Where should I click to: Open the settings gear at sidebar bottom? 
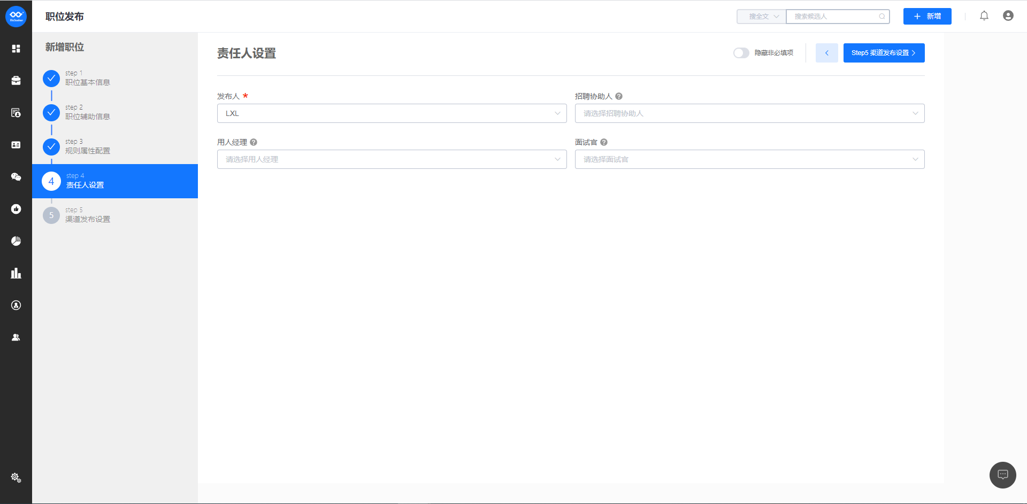(x=16, y=477)
